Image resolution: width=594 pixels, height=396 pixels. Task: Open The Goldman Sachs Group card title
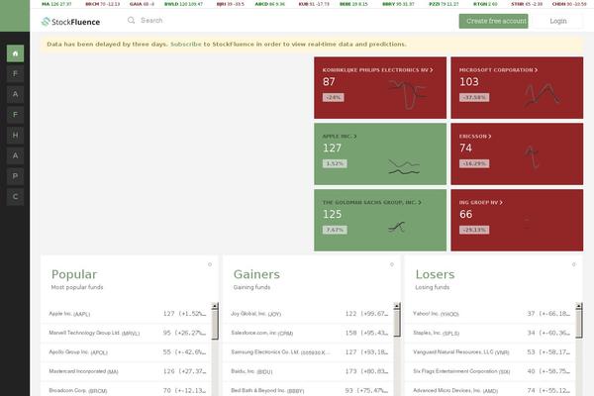pyautogui.click(x=369, y=202)
